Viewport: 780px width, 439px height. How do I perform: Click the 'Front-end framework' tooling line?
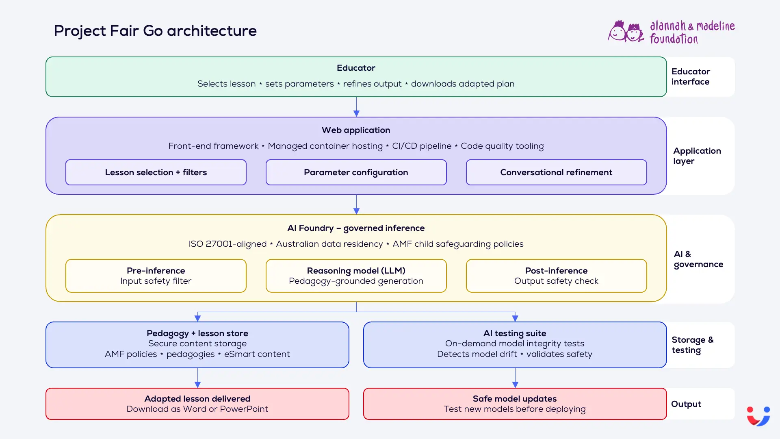(x=356, y=146)
